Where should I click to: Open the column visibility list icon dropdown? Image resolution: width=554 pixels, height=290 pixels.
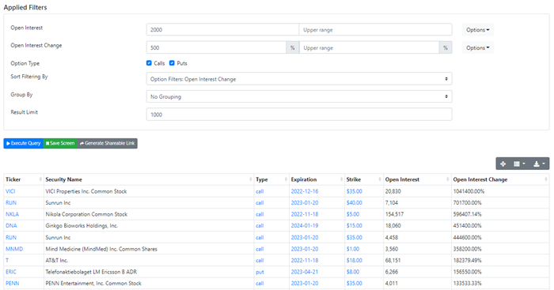click(x=519, y=164)
